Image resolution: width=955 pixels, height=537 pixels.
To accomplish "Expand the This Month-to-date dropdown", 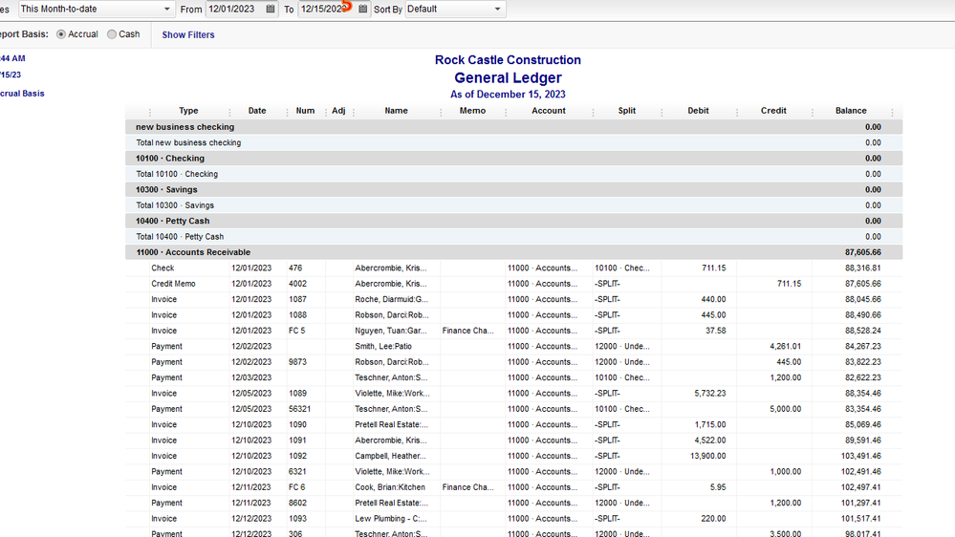I will pos(166,10).
